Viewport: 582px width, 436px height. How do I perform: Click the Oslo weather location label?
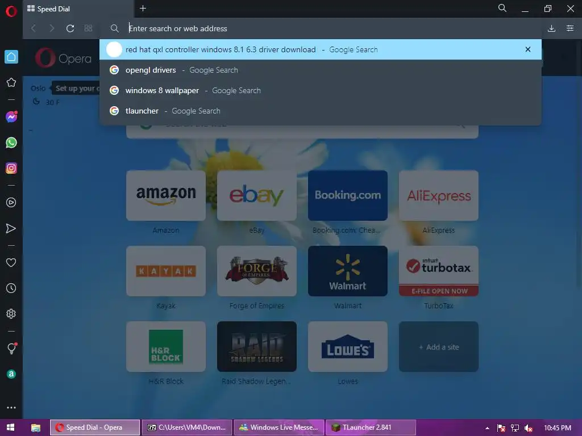coord(38,88)
